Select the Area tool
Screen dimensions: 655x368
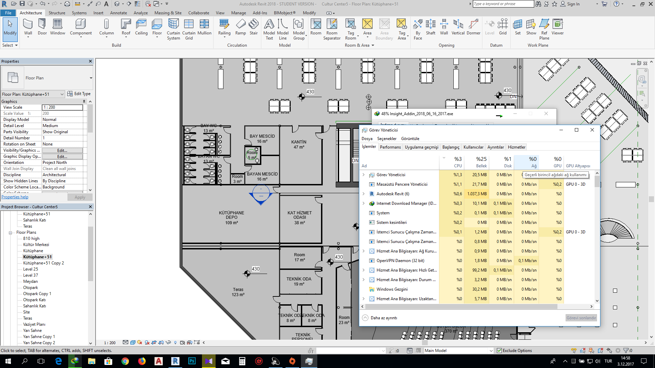point(367,27)
